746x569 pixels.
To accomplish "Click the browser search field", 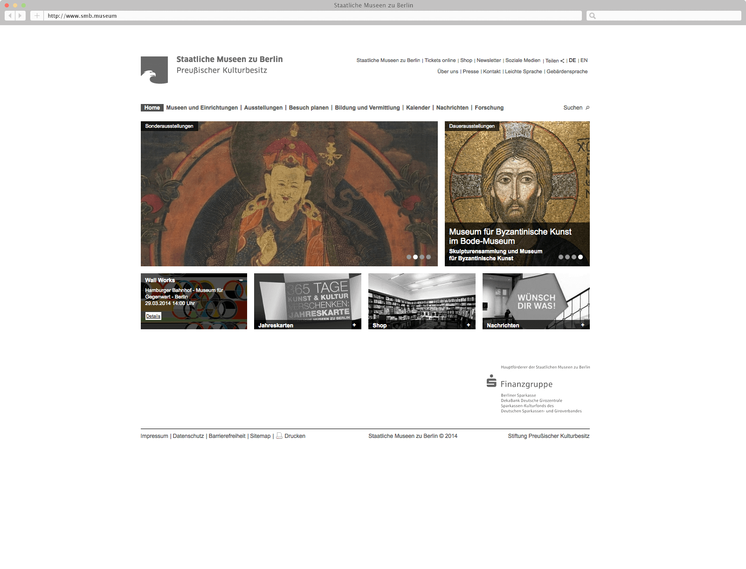I will tap(664, 15).
